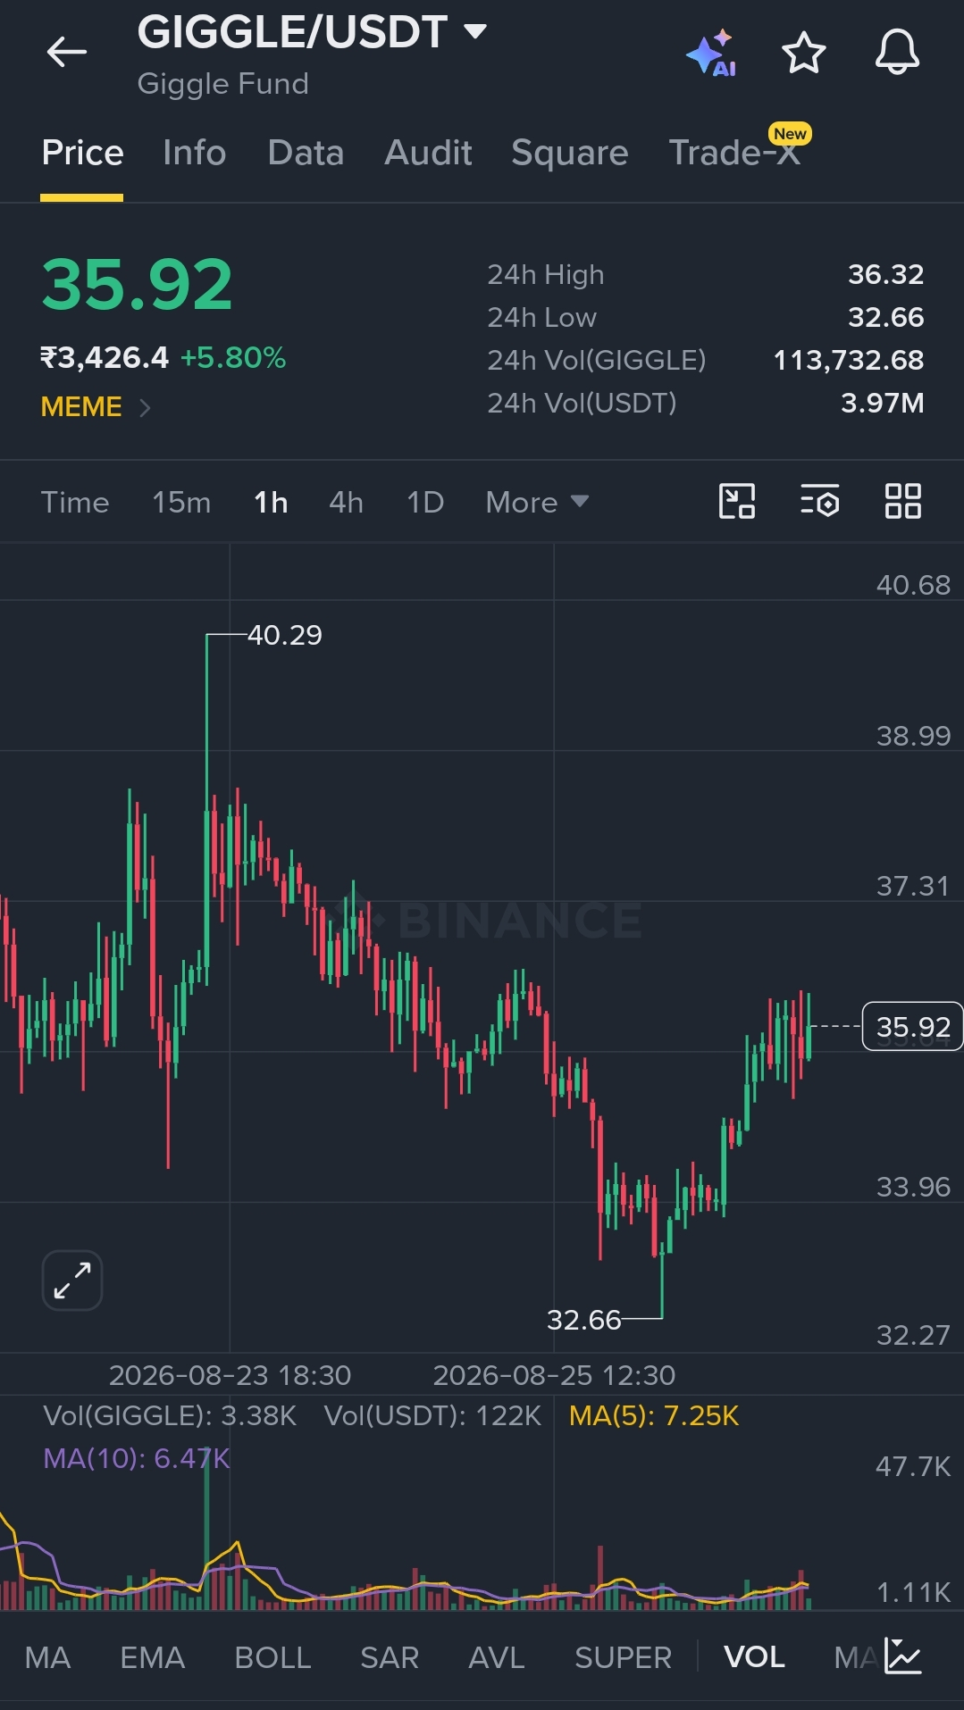Viewport: 964px width, 1710px height.
Task: Select the Time chart view
Action: 75,502
